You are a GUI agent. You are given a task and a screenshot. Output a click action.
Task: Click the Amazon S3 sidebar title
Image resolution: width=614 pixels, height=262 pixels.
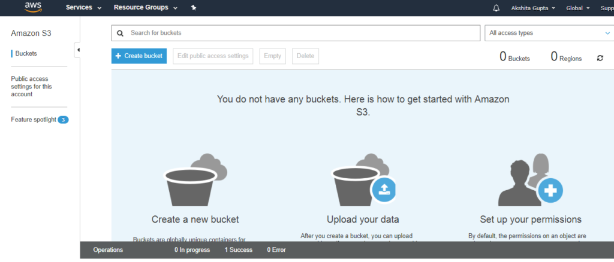coord(31,33)
